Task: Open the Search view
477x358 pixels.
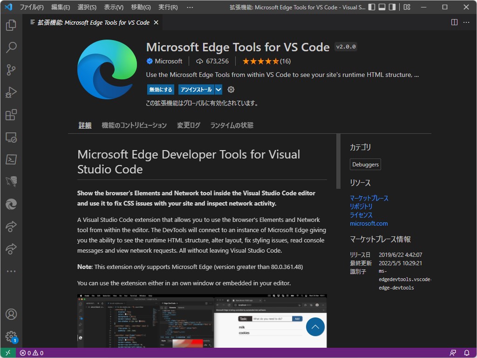Action: pos(10,48)
